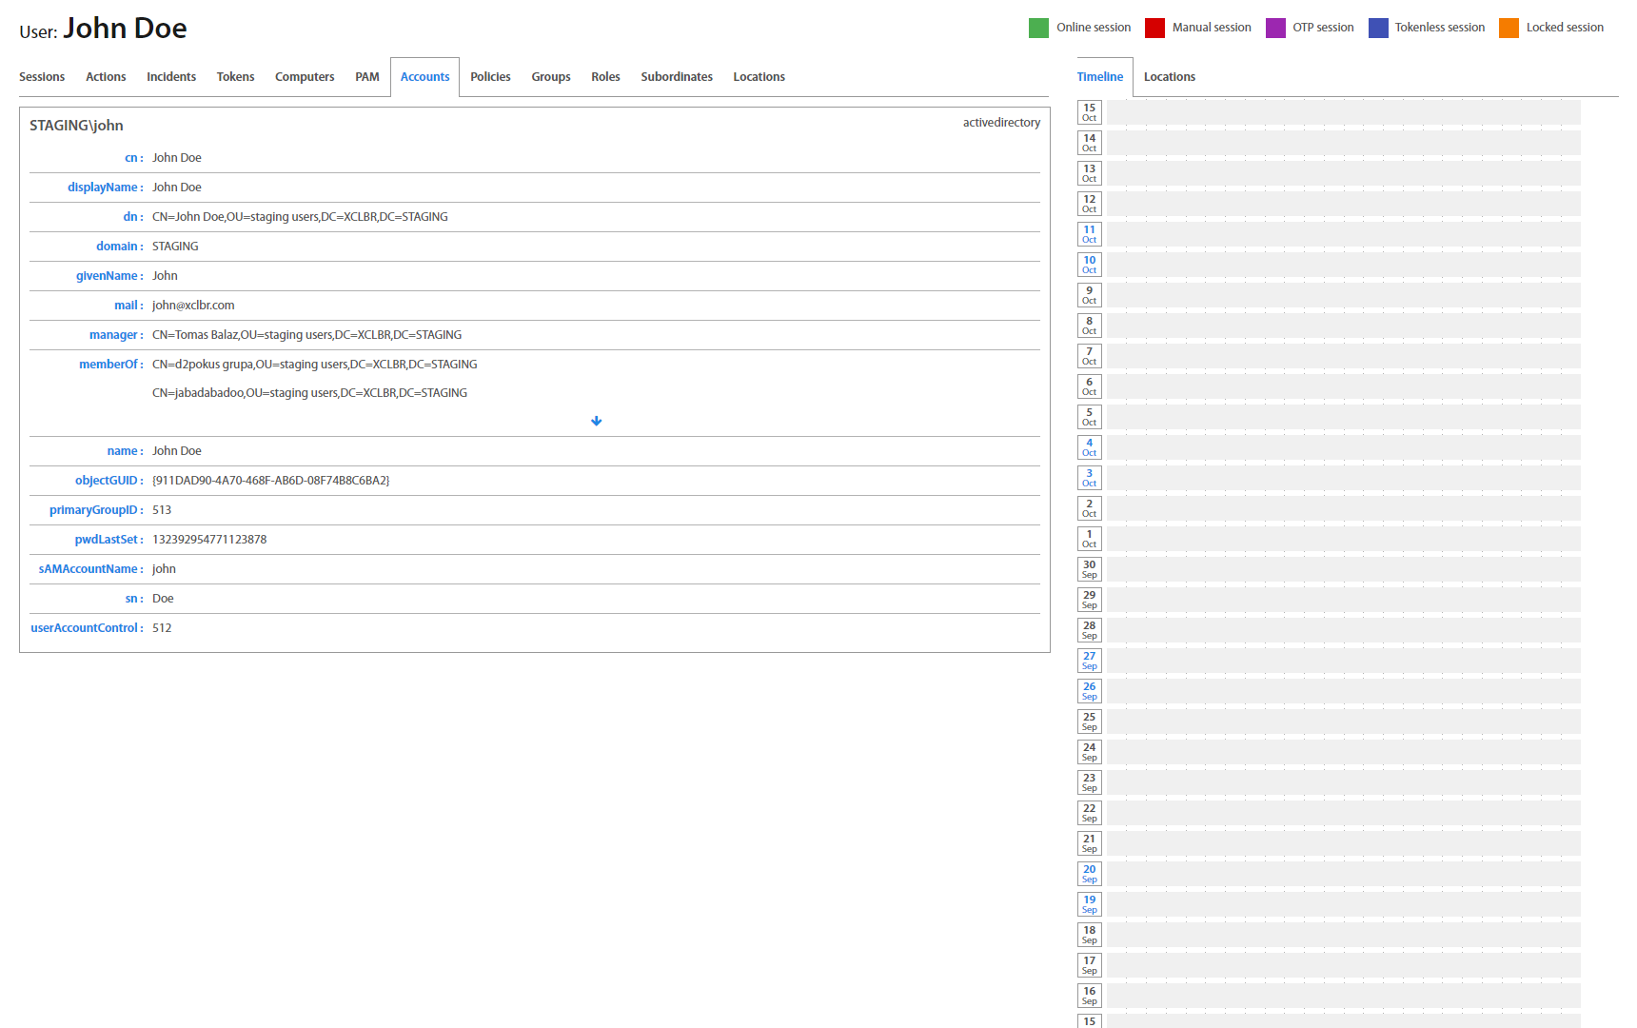This screenshot has width=1637, height=1028.
Task: Select the 15 Oct timeline date marker
Action: (1090, 112)
